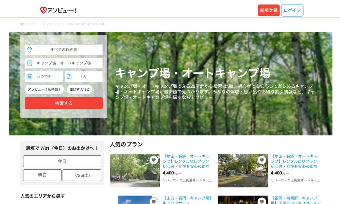The width and height of the screenshot is (340, 204).
Task: Favorite the レンタルありプラン with heart icon
Action: pyautogui.click(x=262, y=160)
